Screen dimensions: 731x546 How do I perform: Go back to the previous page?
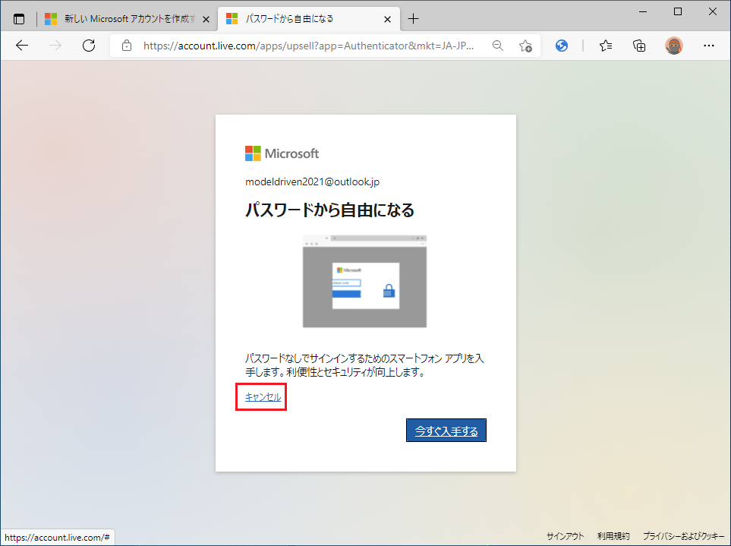click(x=22, y=46)
